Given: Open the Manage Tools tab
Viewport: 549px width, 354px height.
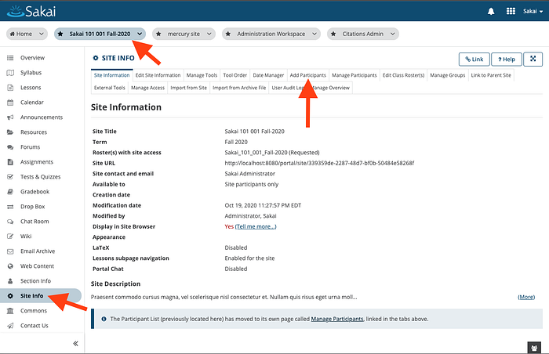Looking at the screenshot, I should [x=202, y=75].
